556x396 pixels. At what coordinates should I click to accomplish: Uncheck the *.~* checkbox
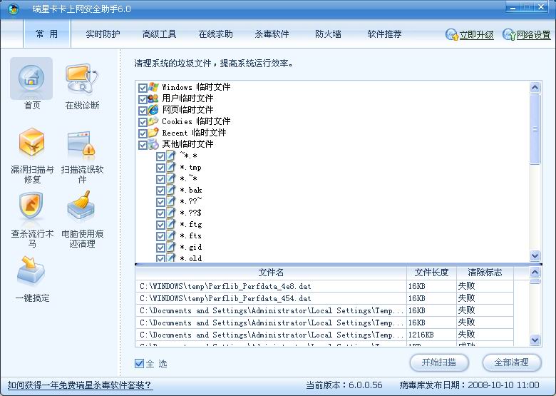click(160, 179)
